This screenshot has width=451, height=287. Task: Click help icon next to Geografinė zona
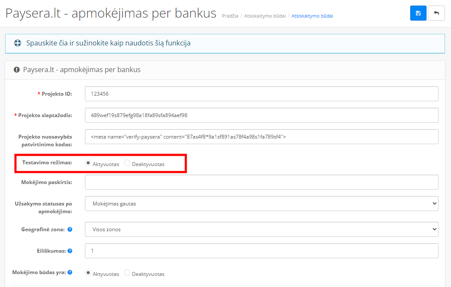click(x=70, y=230)
